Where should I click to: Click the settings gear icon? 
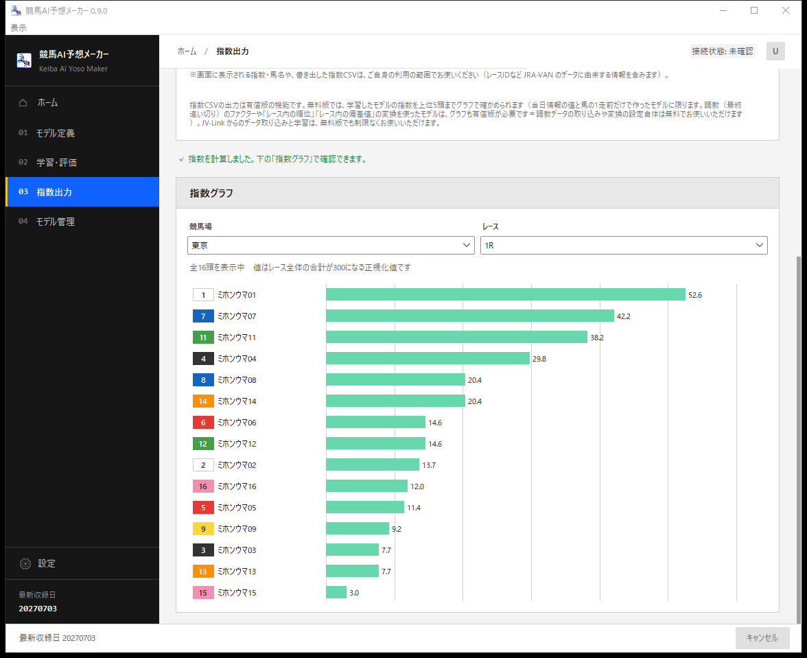point(25,563)
